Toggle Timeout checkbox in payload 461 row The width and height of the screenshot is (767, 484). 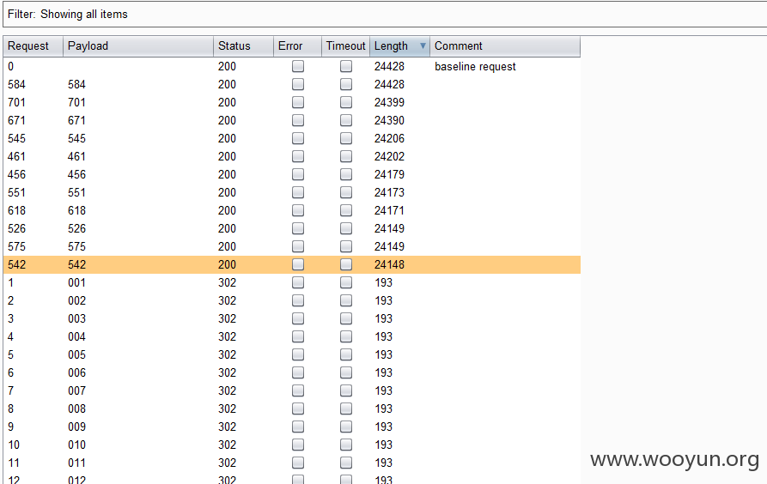pos(346,156)
